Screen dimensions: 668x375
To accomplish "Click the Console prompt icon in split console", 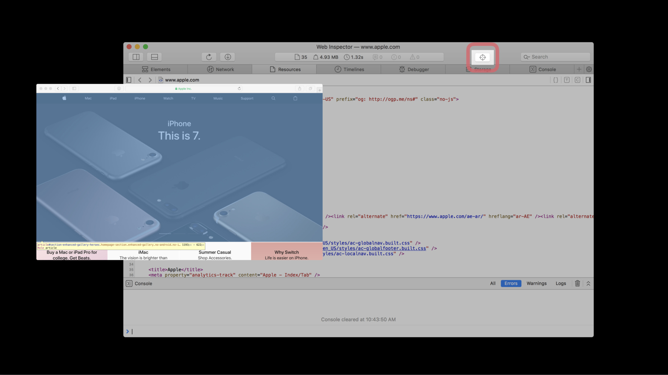I will click(x=129, y=283).
